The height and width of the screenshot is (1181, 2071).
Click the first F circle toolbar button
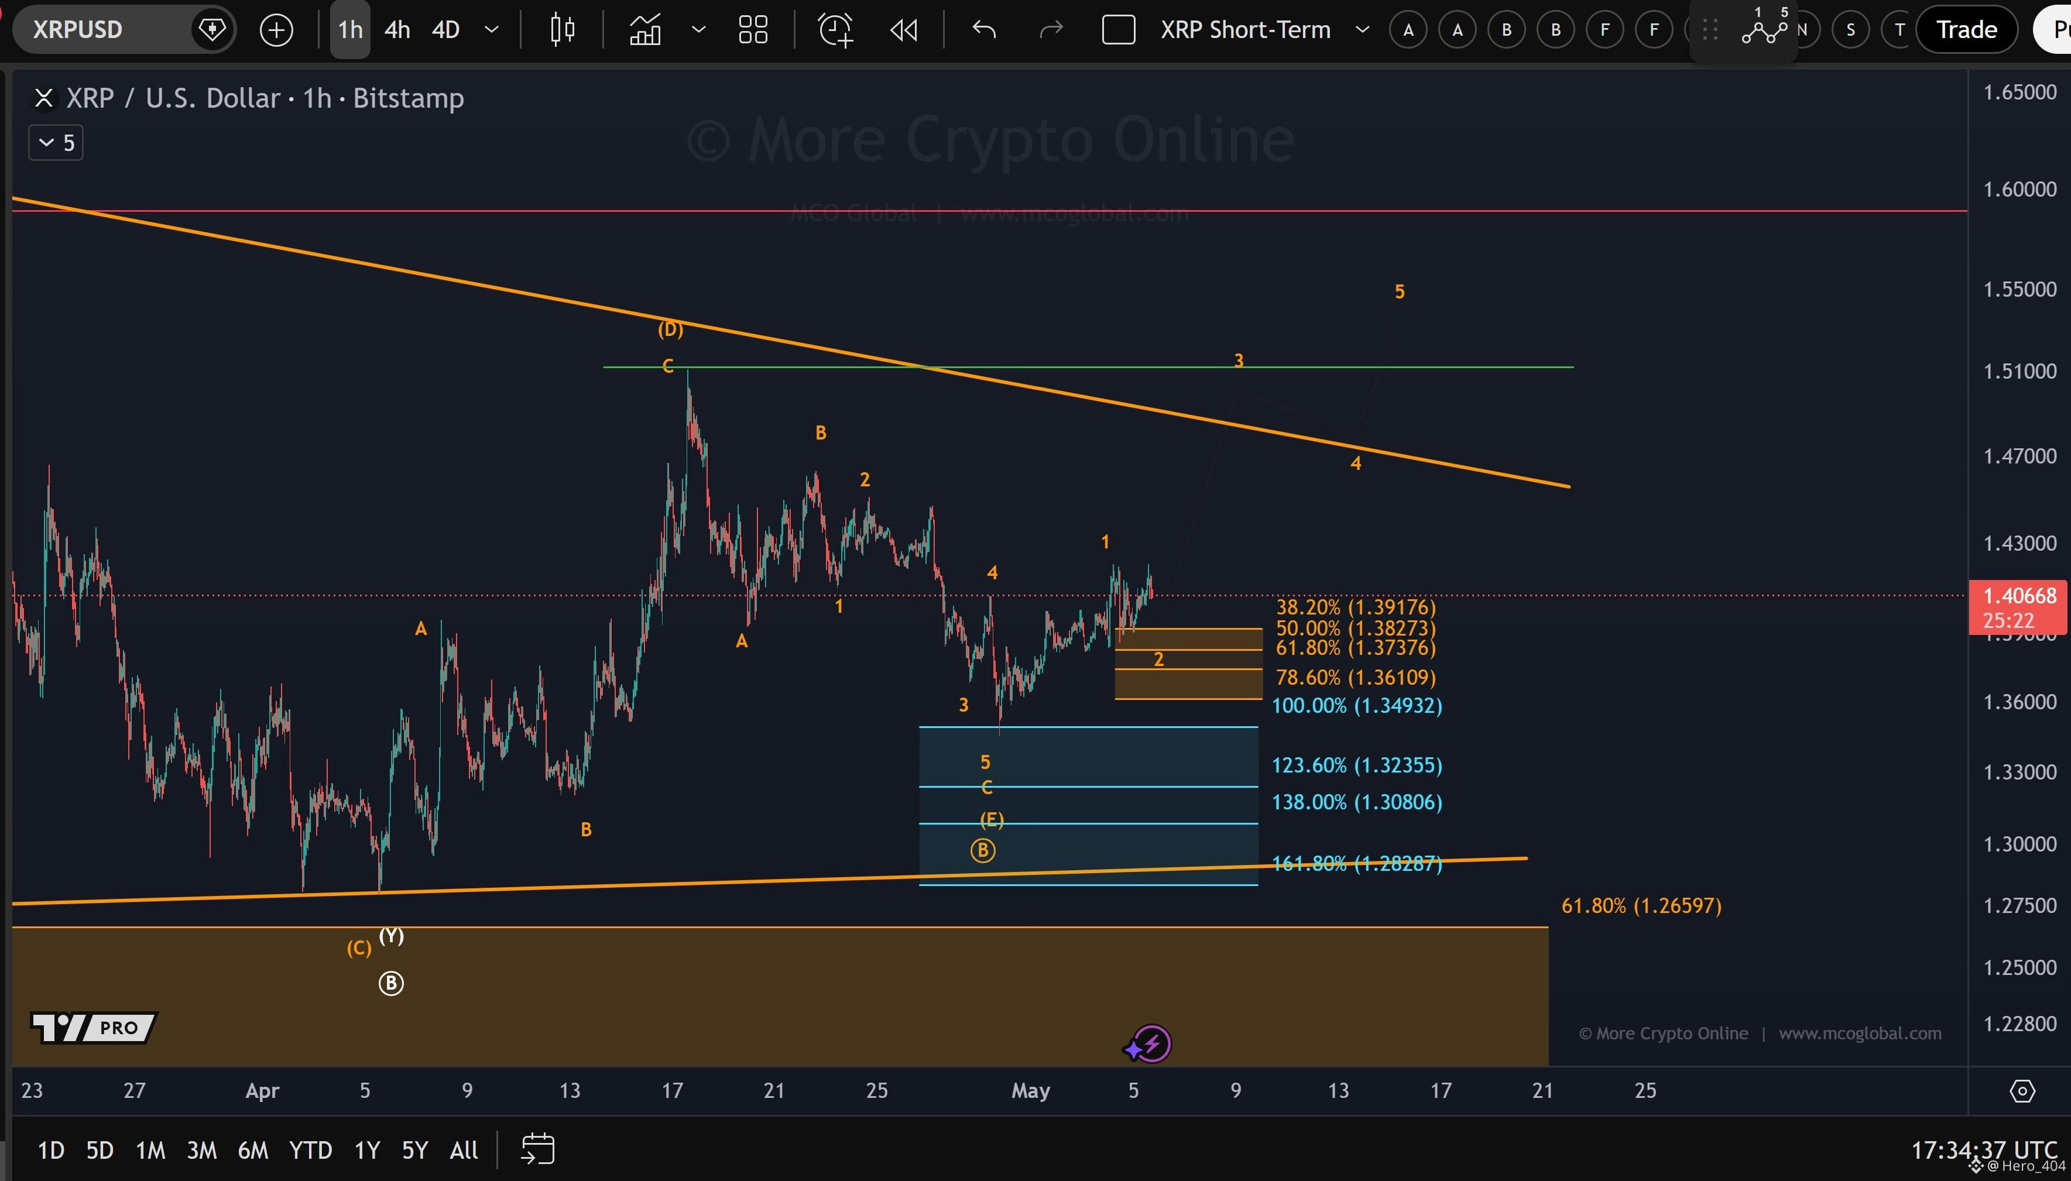click(1604, 30)
